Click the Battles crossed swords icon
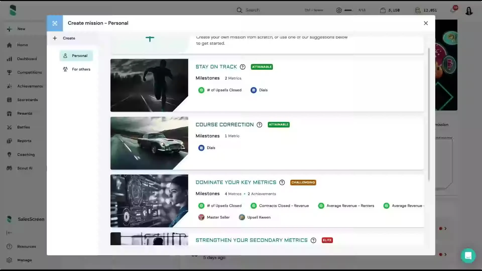 point(10,127)
